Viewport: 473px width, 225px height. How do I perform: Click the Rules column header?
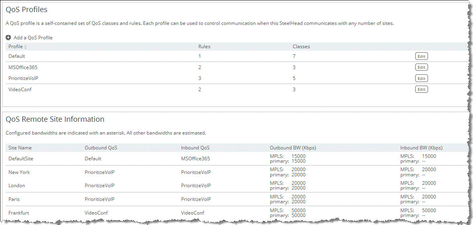click(204, 47)
